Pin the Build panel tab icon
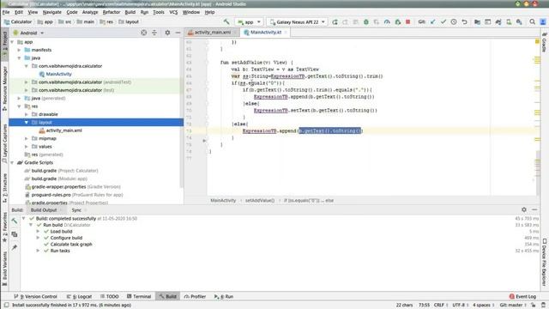549x309 pixels. coord(15,247)
